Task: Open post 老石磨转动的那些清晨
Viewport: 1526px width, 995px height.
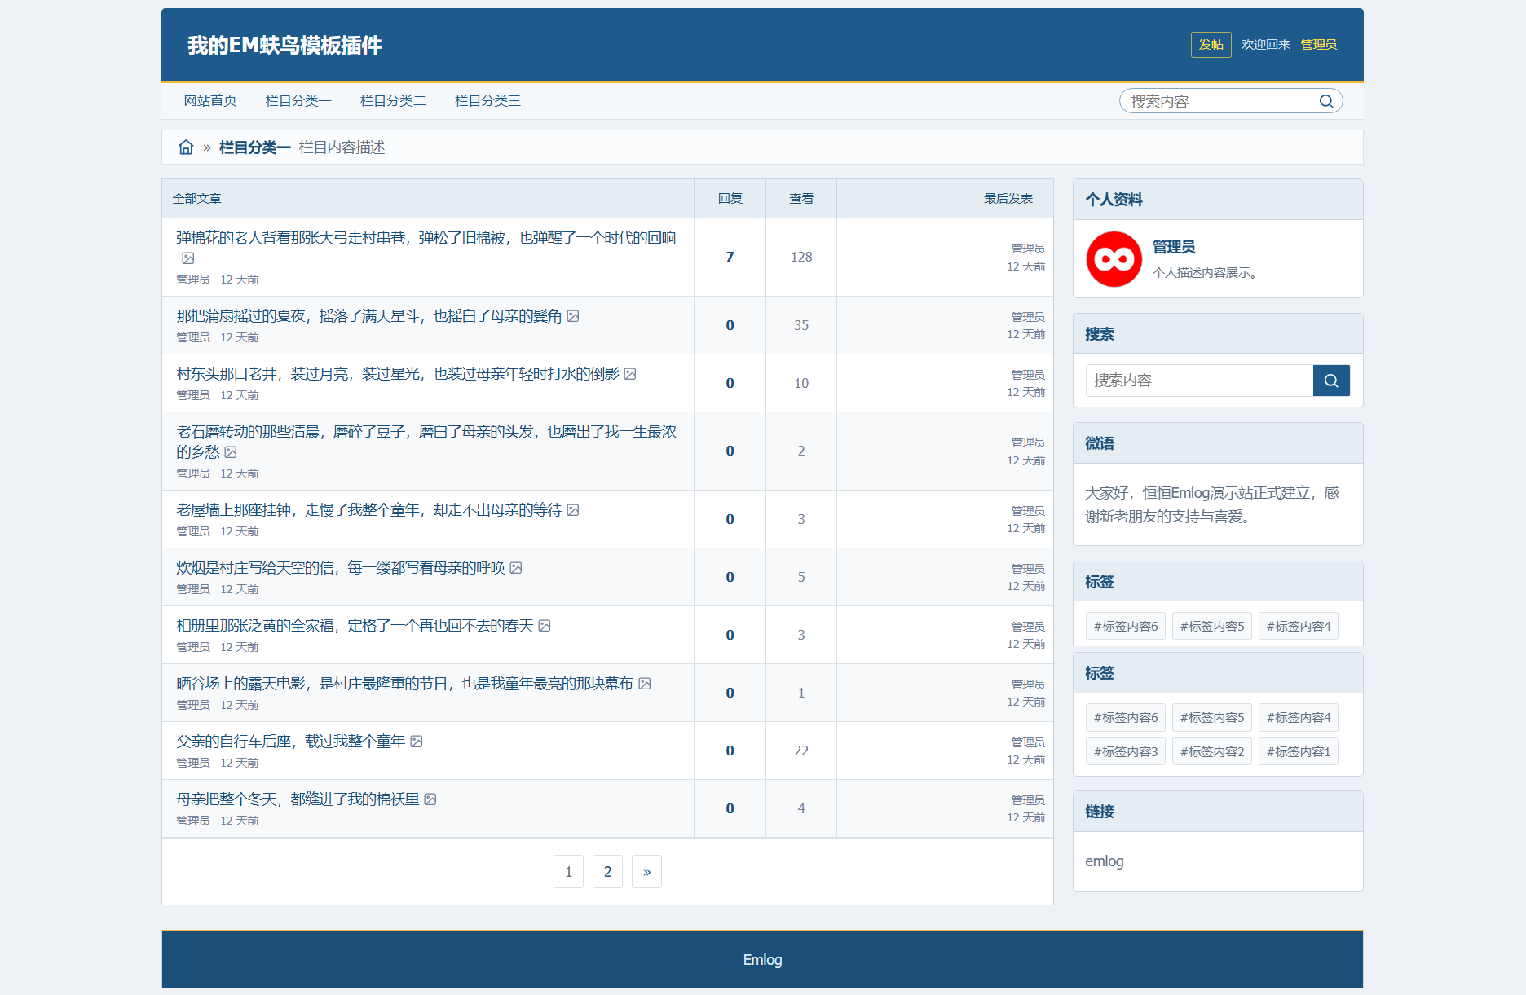Action: [426, 442]
